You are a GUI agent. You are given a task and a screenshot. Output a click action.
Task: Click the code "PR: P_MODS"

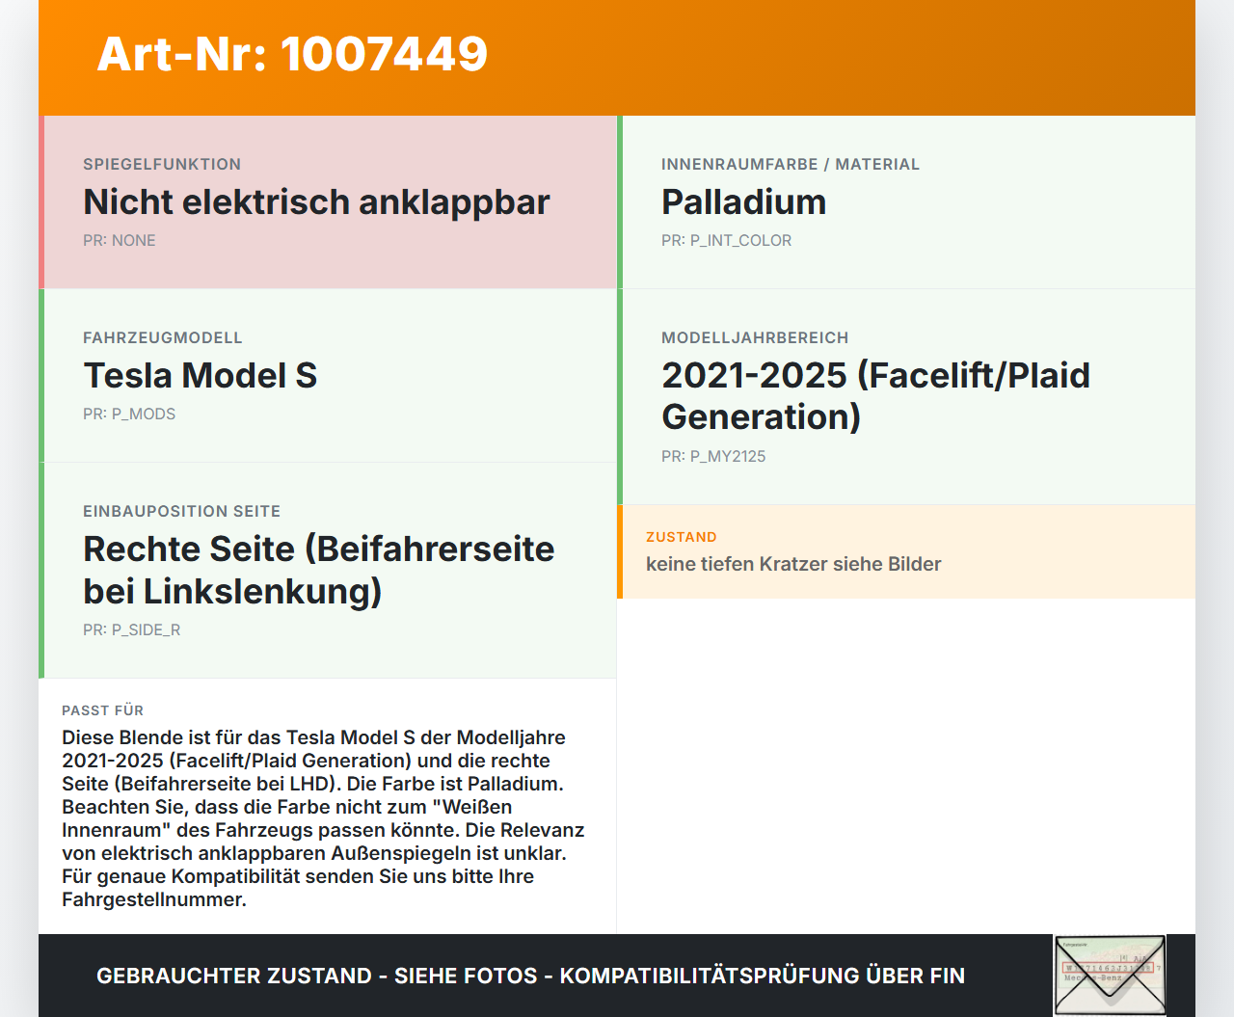[129, 414]
